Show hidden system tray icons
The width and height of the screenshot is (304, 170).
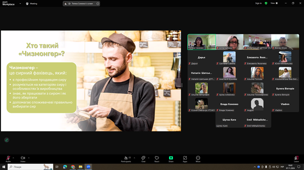pyautogui.click(x=254, y=167)
